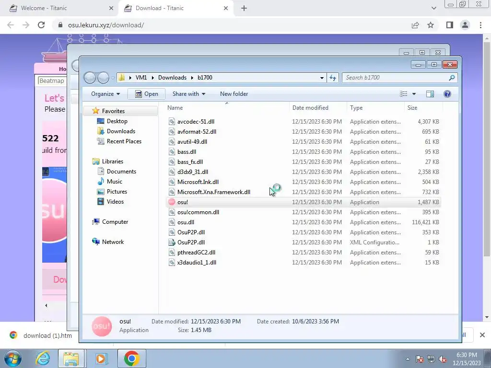Select bass_fx.dll file

[190, 162]
